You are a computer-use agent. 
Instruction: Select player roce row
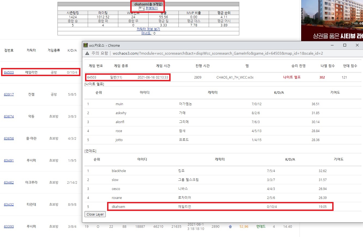[223, 131]
